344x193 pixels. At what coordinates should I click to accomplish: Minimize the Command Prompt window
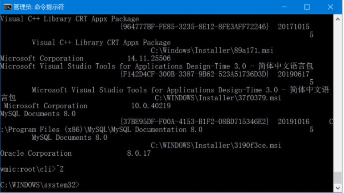pos(284,7)
